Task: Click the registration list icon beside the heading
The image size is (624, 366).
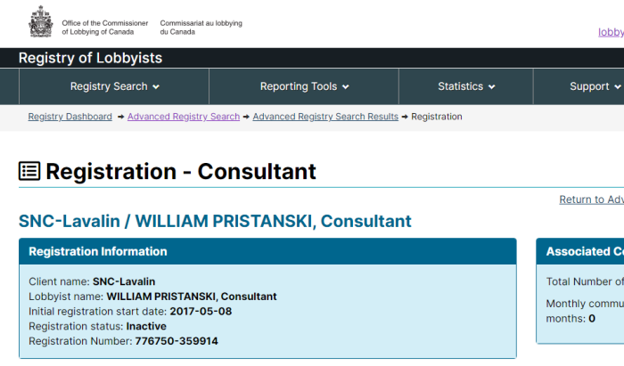Action: click(x=29, y=171)
